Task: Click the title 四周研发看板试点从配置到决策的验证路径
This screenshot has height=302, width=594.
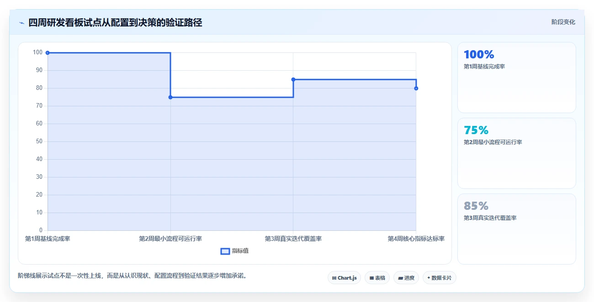Action: click(115, 22)
